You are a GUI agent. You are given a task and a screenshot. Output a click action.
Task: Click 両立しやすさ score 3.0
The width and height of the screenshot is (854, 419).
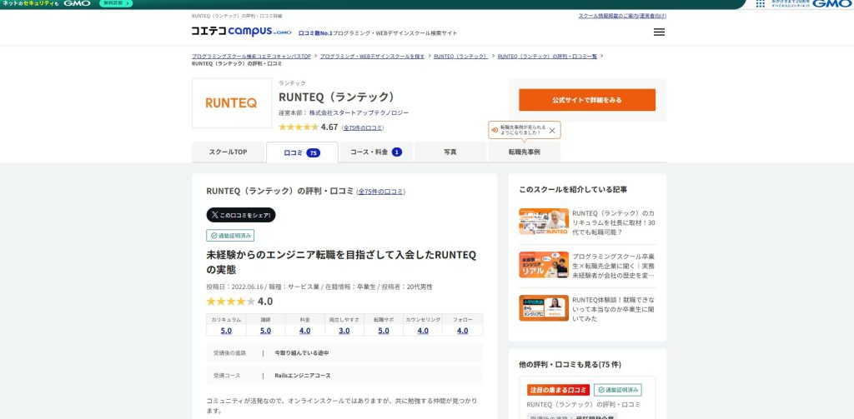click(x=344, y=331)
